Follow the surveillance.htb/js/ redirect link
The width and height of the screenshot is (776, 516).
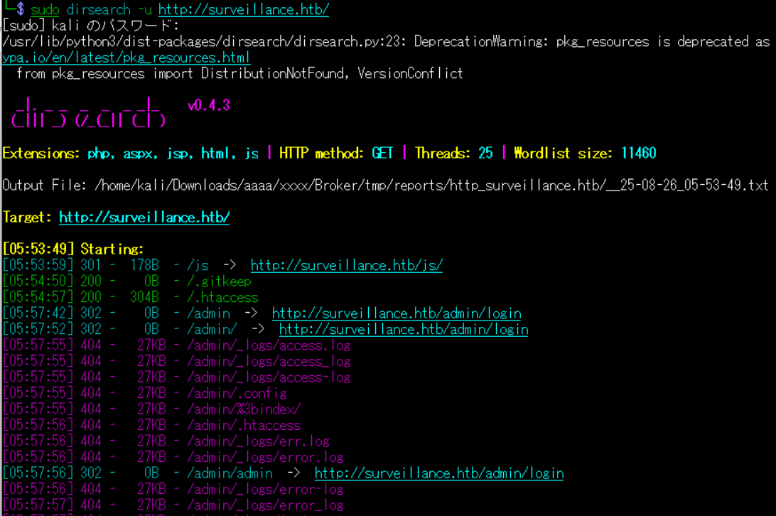click(346, 266)
